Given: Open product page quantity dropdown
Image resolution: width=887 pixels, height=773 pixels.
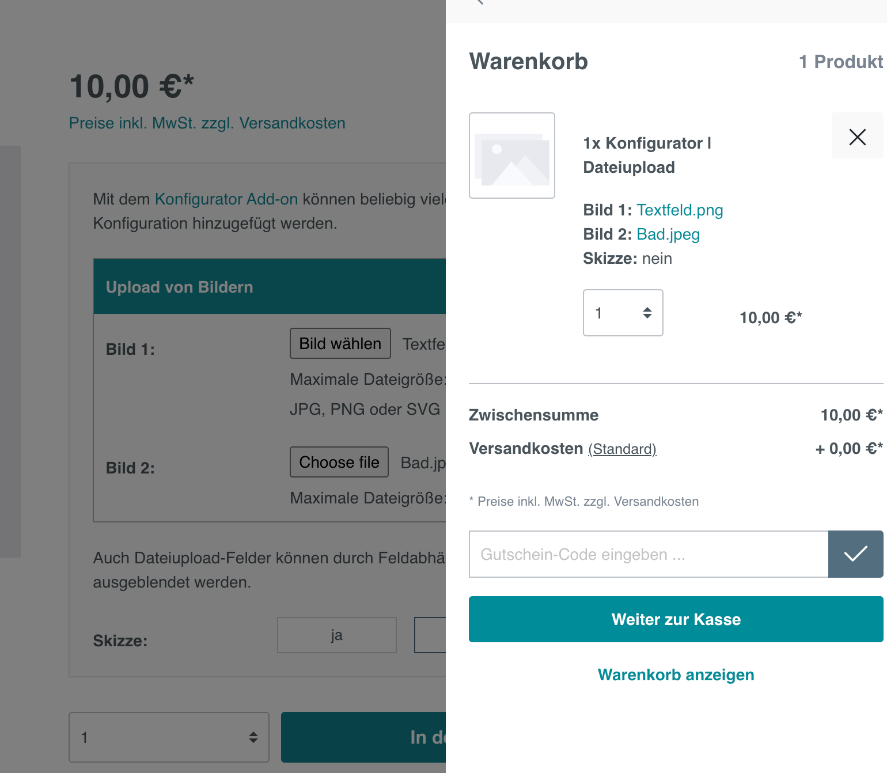Looking at the screenshot, I should point(169,737).
